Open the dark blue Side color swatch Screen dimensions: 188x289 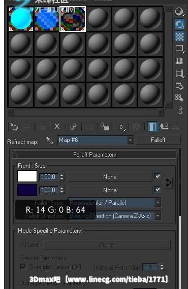click(27, 190)
